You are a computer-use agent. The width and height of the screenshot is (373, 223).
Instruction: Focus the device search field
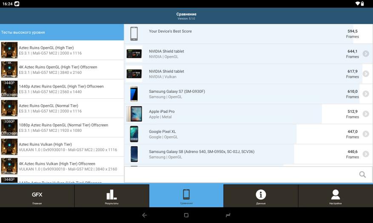coord(248,175)
